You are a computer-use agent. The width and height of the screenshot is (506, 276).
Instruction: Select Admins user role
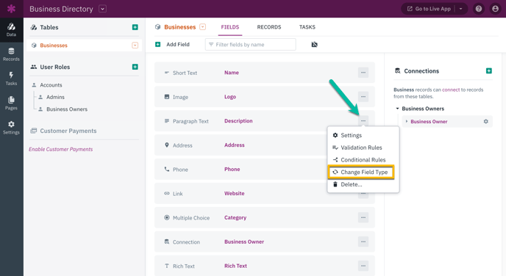tap(55, 97)
